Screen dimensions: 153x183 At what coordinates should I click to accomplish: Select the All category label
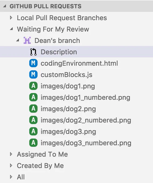point(21,177)
